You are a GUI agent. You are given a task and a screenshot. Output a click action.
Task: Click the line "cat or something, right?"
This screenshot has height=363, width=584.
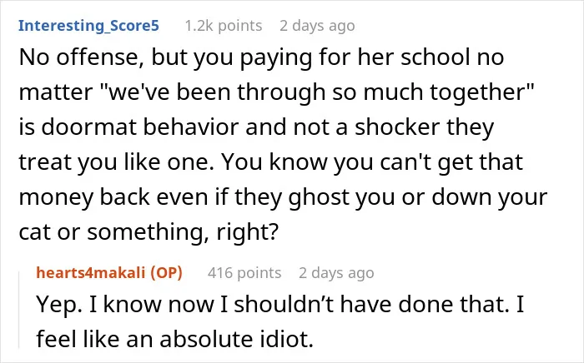coord(149,231)
